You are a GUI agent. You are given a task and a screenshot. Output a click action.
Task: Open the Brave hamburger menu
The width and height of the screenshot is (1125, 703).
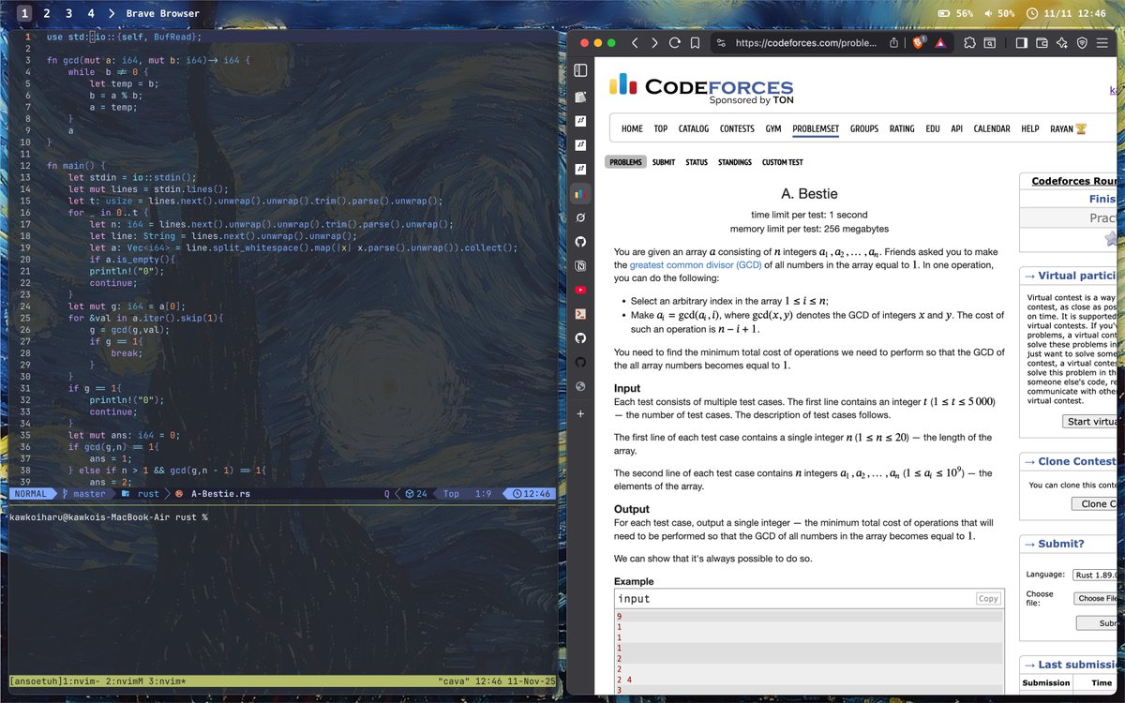(1102, 43)
